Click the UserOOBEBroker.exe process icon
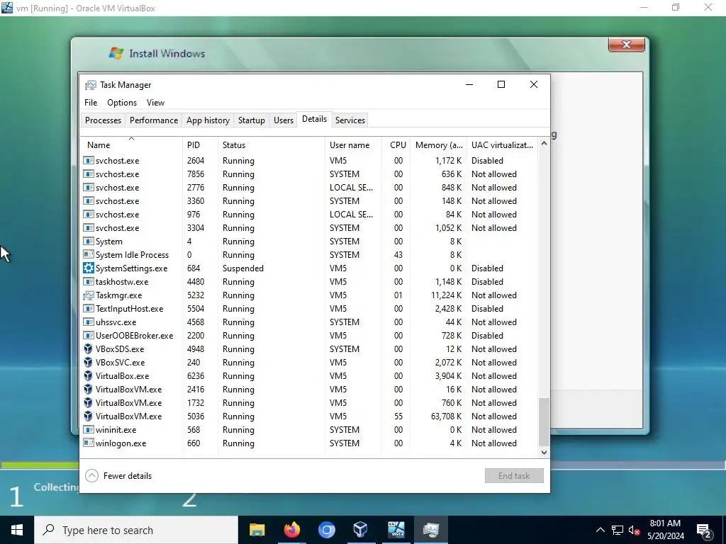 pos(88,335)
